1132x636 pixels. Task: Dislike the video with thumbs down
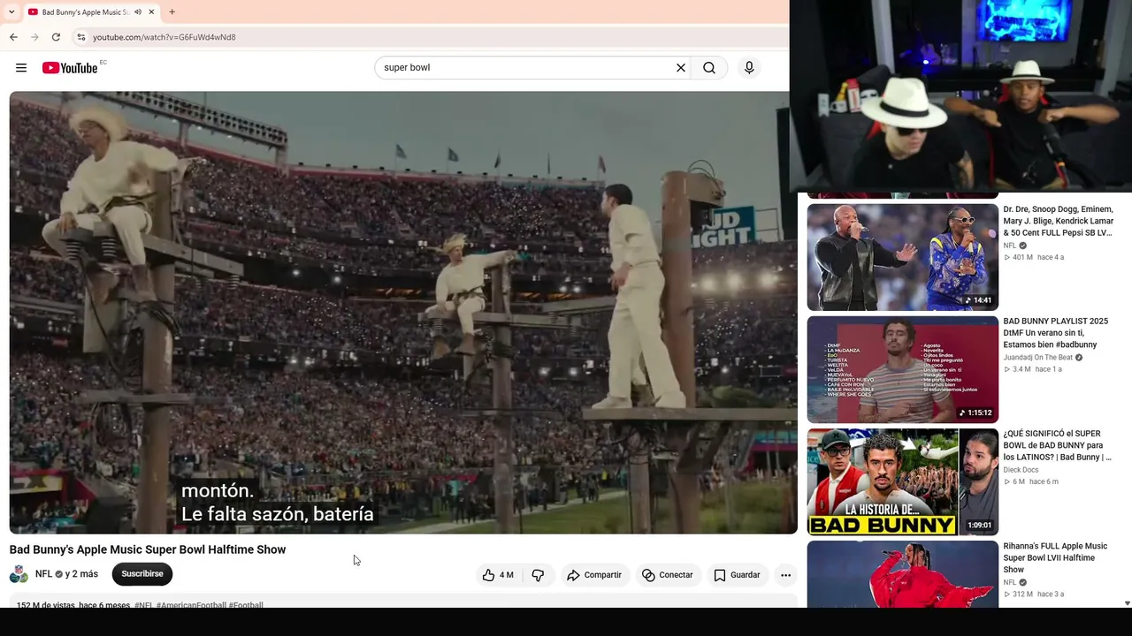coord(538,575)
